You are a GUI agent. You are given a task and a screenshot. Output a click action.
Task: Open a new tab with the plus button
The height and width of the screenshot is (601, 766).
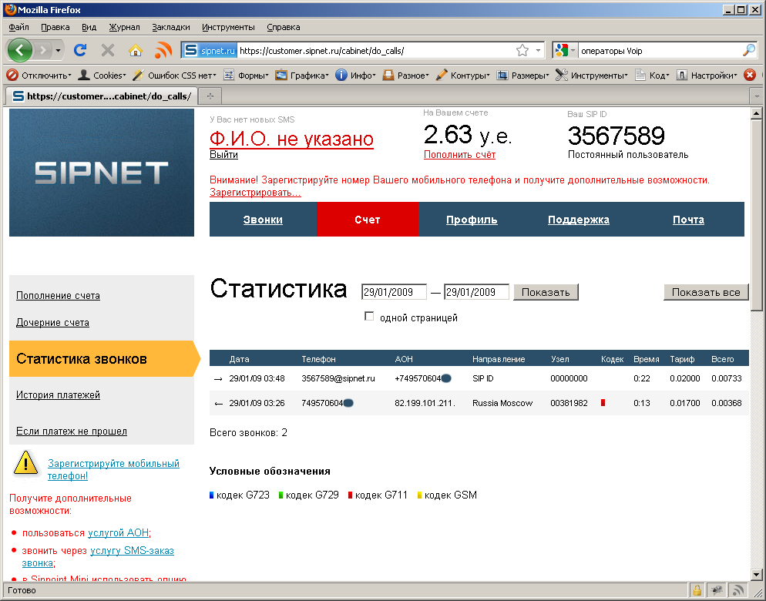tap(210, 96)
